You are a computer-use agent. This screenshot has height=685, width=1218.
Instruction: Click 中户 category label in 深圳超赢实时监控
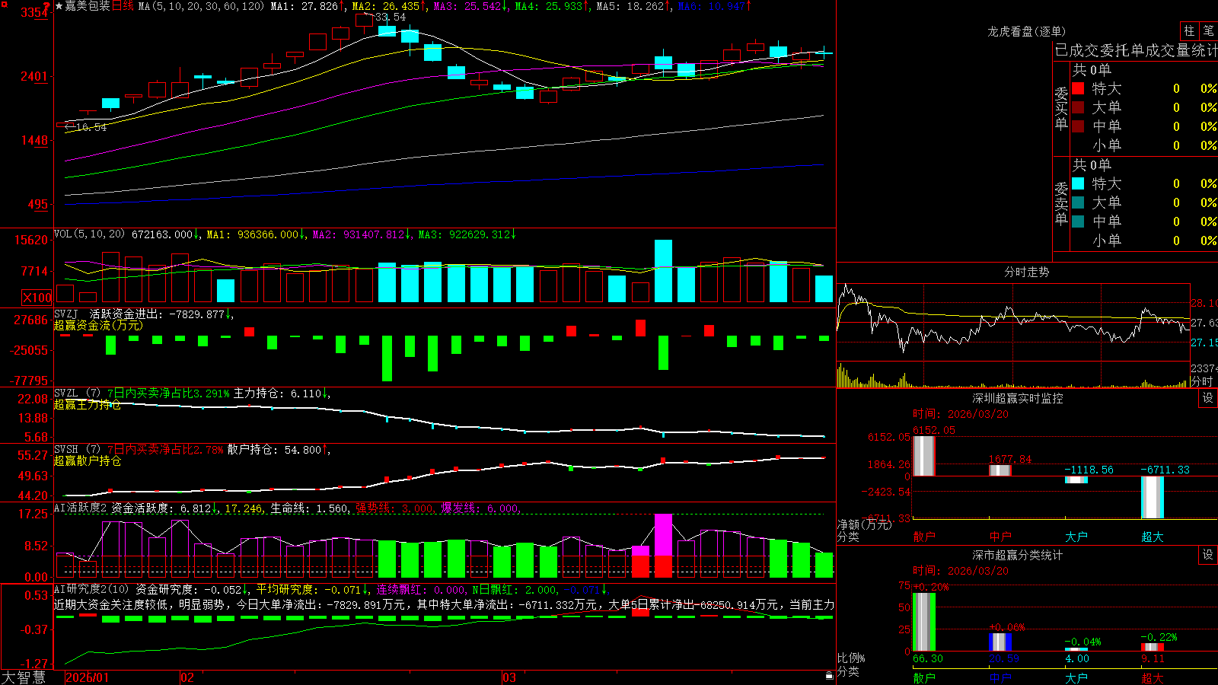[x=1000, y=537]
